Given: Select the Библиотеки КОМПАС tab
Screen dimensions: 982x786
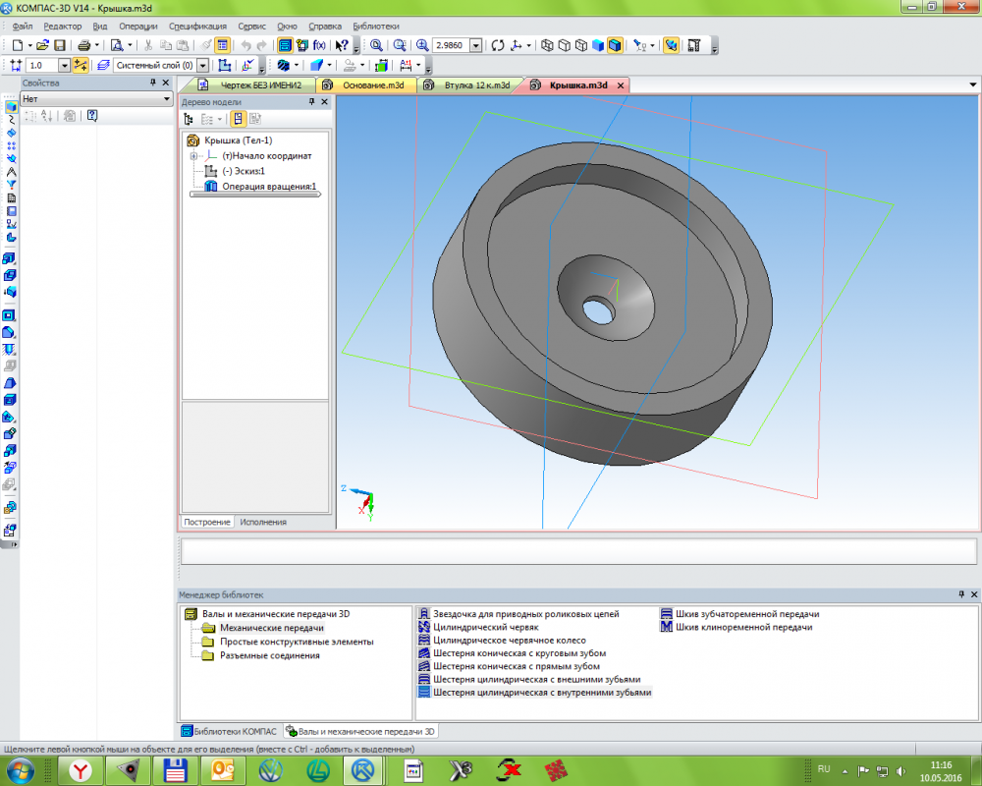Looking at the screenshot, I should (x=229, y=731).
